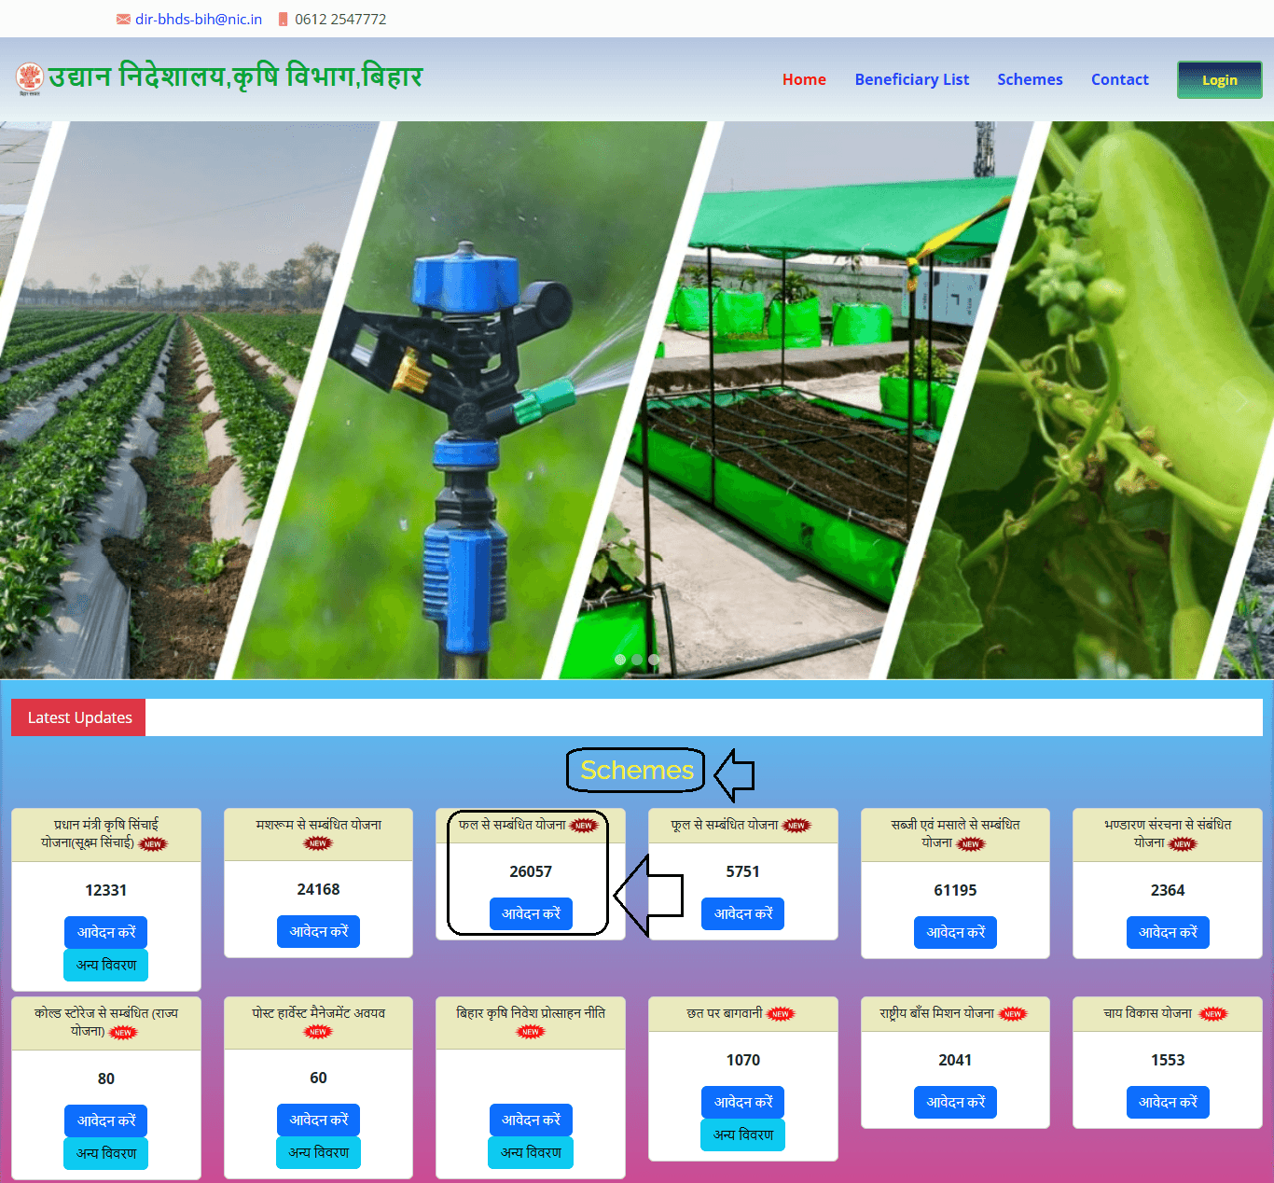Click the NEW badge on चाय विकास योजना
Screen dimensions: 1274x1183
[x=1212, y=1014]
